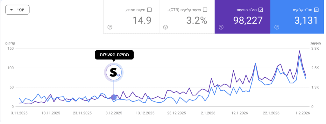Image resolution: width=326 pixels, height=124 pixels.
Task: Click the 1.3K impressions axis value
Action: pos(315,87)
